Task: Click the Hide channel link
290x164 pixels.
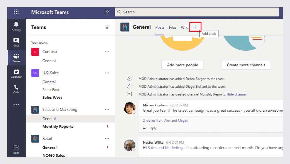Action: (x=236, y=94)
